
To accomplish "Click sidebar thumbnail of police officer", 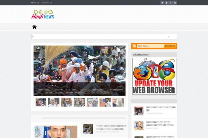I will point(139,126).
